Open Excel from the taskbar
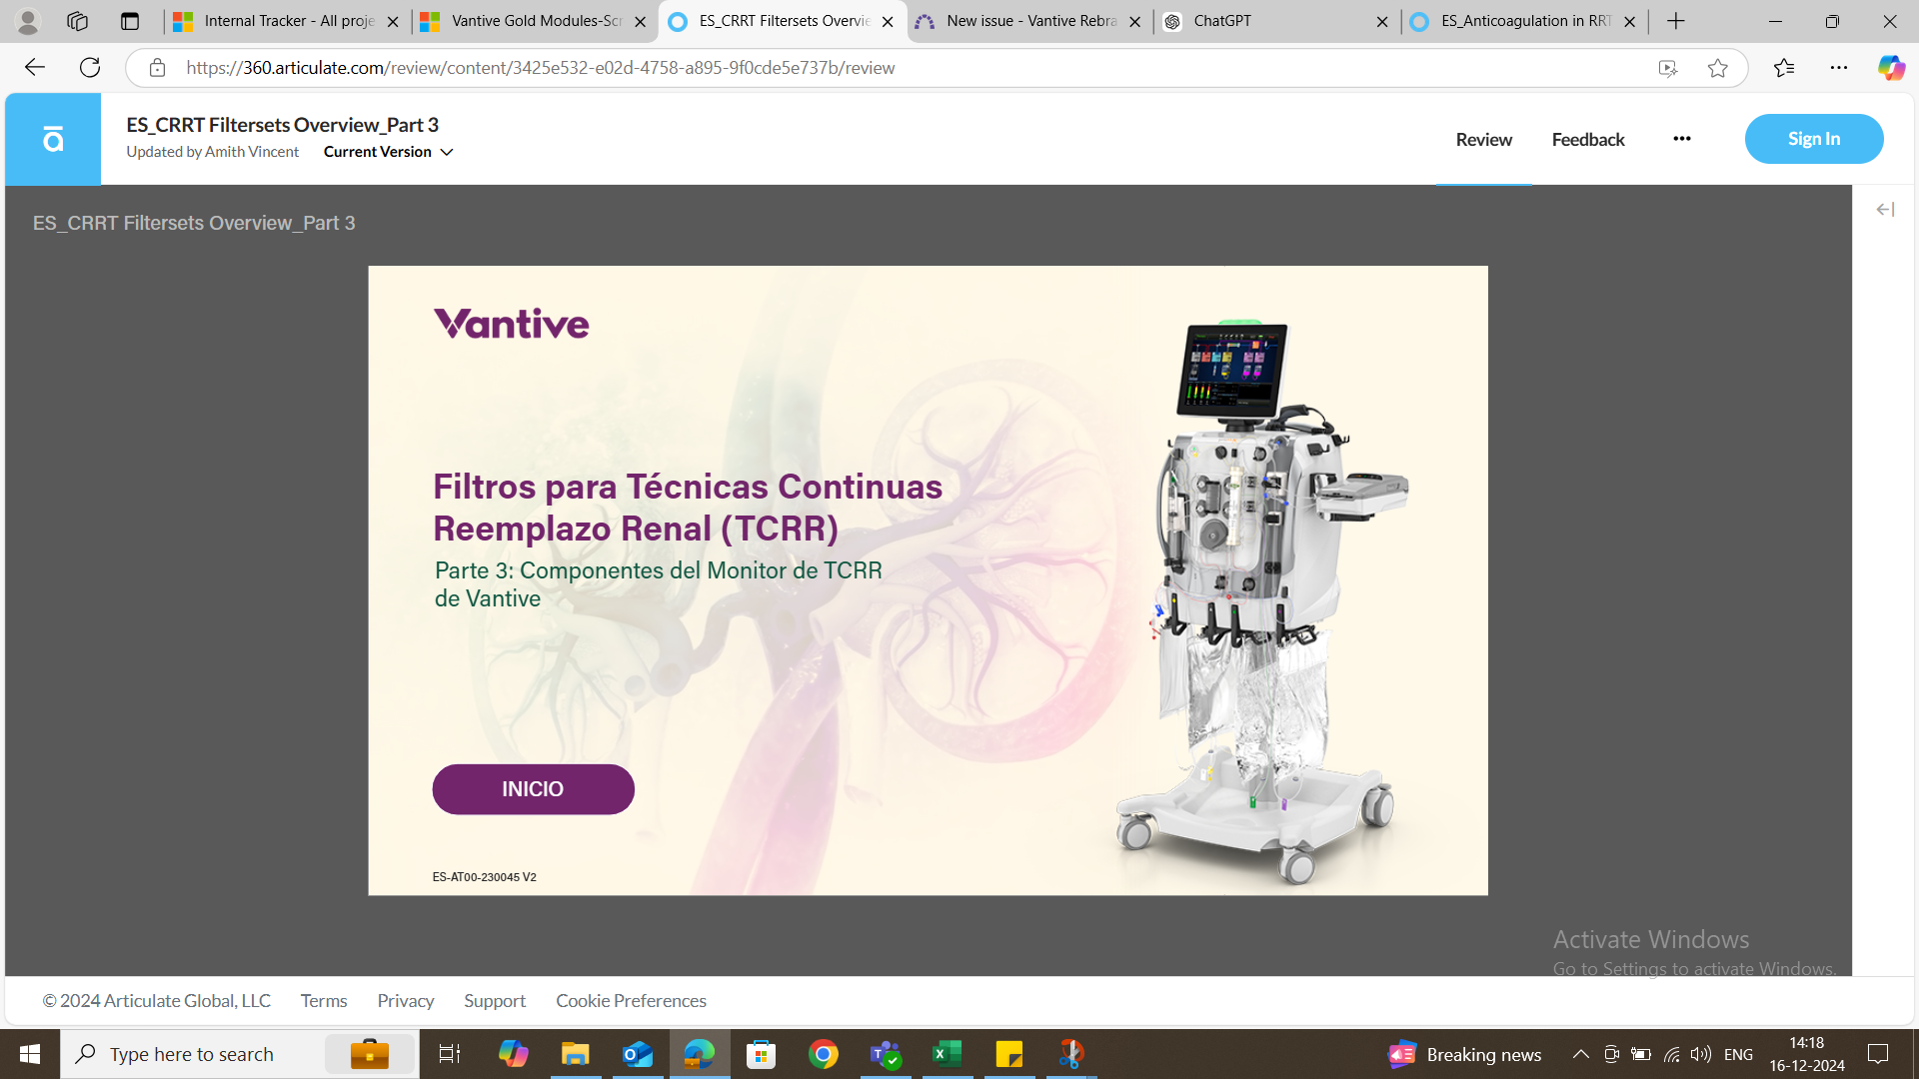 tap(948, 1054)
